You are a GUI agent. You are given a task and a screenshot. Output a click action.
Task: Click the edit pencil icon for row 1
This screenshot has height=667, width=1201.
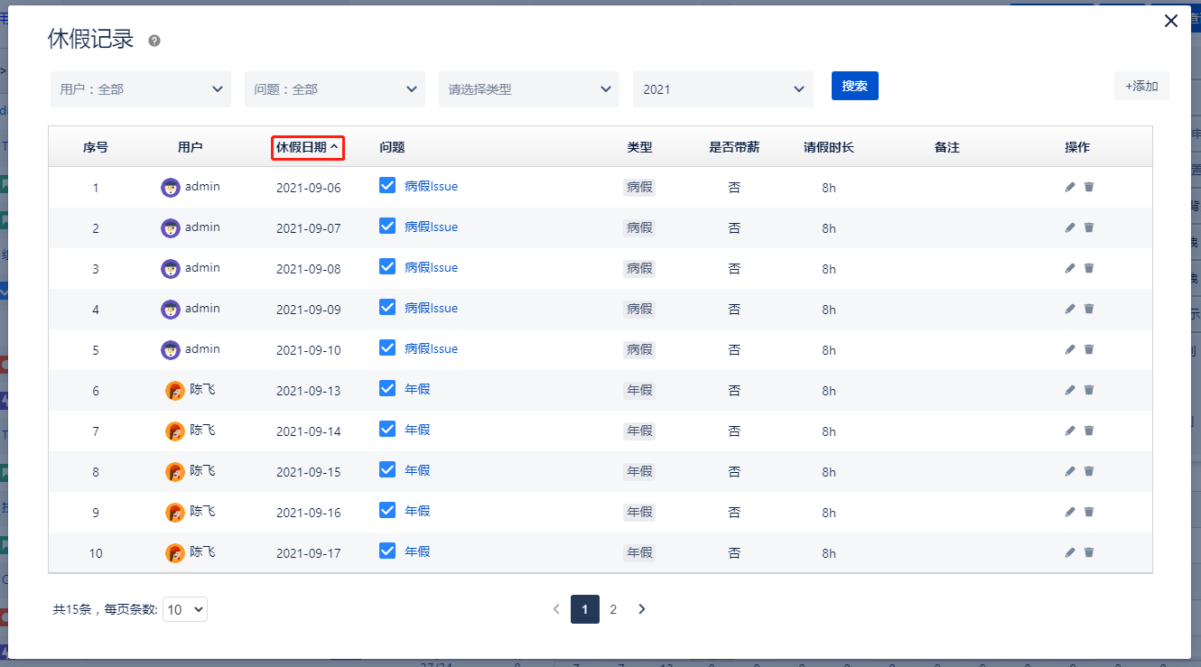(1070, 187)
